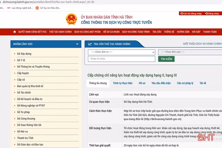The image size is (222, 148).
Task: Select Sở Nội vụ in sidebar
Action: (x=22, y=132)
